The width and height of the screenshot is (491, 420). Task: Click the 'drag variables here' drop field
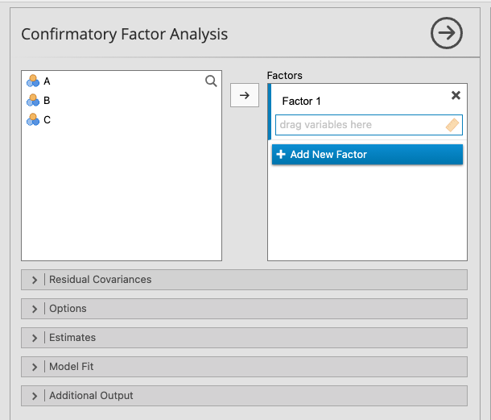tap(358, 125)
